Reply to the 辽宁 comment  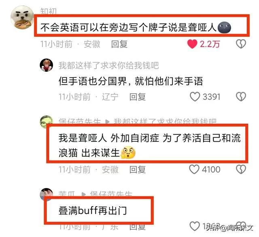pos(138,97)
